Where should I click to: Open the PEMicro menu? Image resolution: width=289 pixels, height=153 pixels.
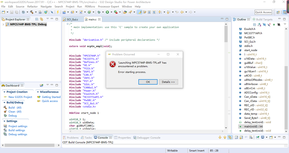90,6
